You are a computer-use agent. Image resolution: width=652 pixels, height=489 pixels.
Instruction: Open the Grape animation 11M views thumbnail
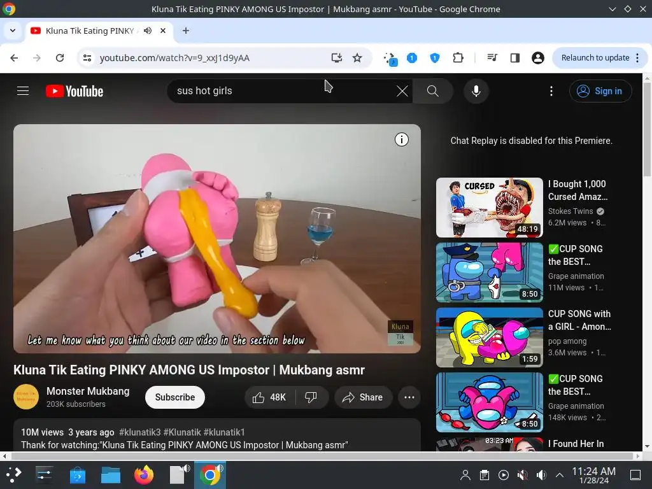pos(490,273)
